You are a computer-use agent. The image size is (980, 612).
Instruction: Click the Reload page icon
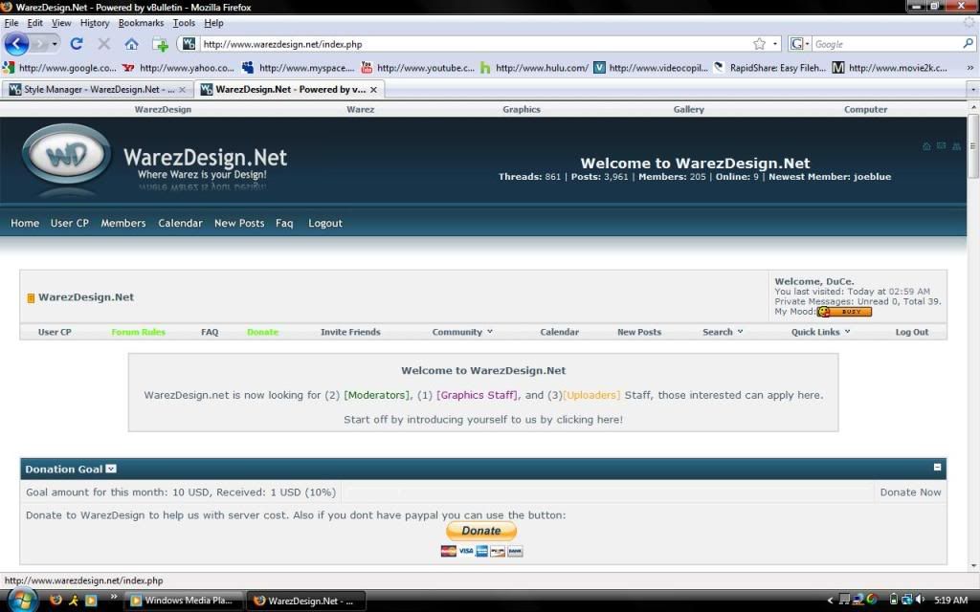[x=77, y=44]
